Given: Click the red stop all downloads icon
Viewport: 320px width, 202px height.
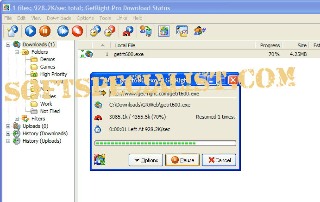Looking at the screenshot, I should 77,31.
